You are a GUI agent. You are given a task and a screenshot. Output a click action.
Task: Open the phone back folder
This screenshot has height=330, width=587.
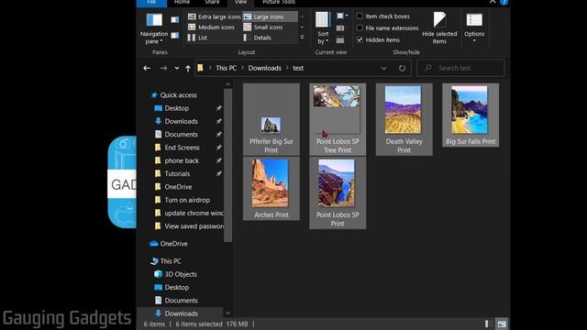(x=182, y=160)
